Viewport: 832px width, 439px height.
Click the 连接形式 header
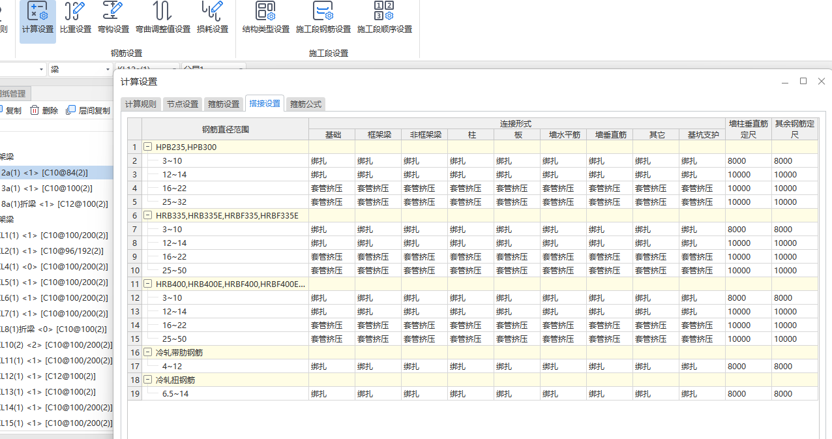coord(517,123)
